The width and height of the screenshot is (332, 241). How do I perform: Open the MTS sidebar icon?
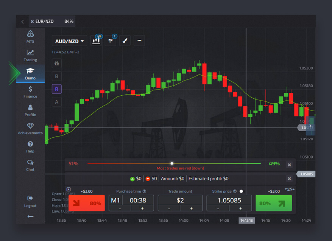pos(30,36)
